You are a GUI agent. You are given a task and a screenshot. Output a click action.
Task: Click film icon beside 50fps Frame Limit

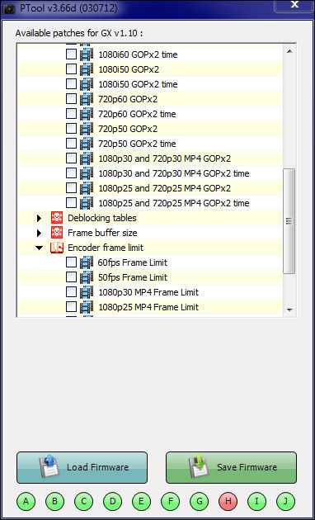pos(87,277)
